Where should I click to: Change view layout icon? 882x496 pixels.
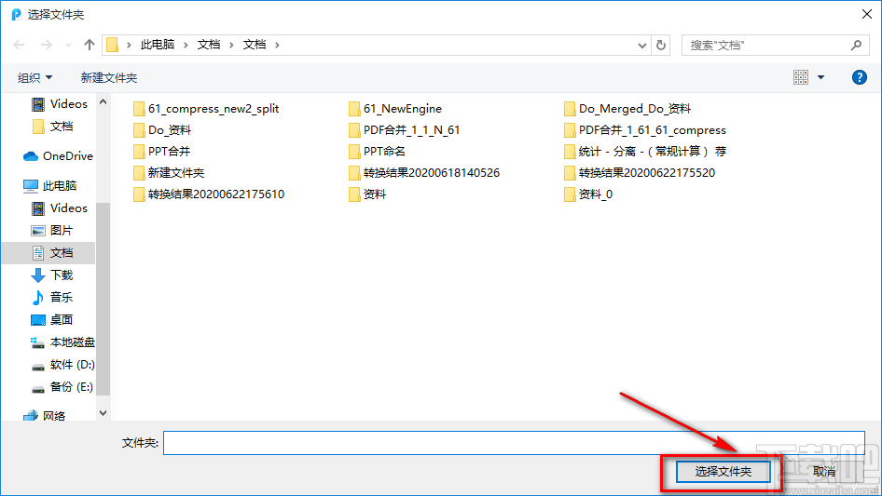point(801,77)
